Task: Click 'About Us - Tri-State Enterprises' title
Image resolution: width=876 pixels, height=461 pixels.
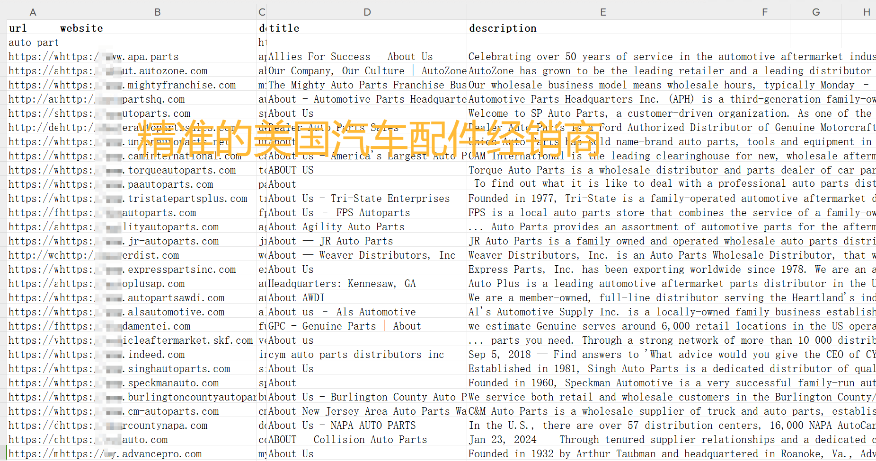Action: (367, 198)
